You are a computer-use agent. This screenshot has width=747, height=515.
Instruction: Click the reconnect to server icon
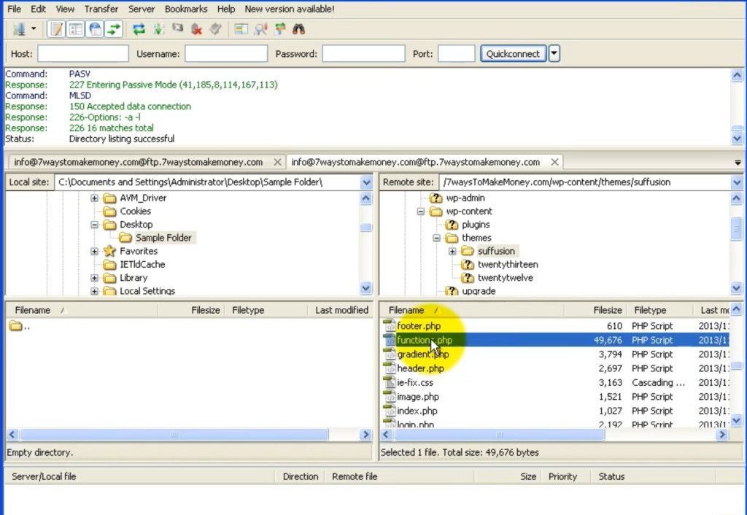215,29
